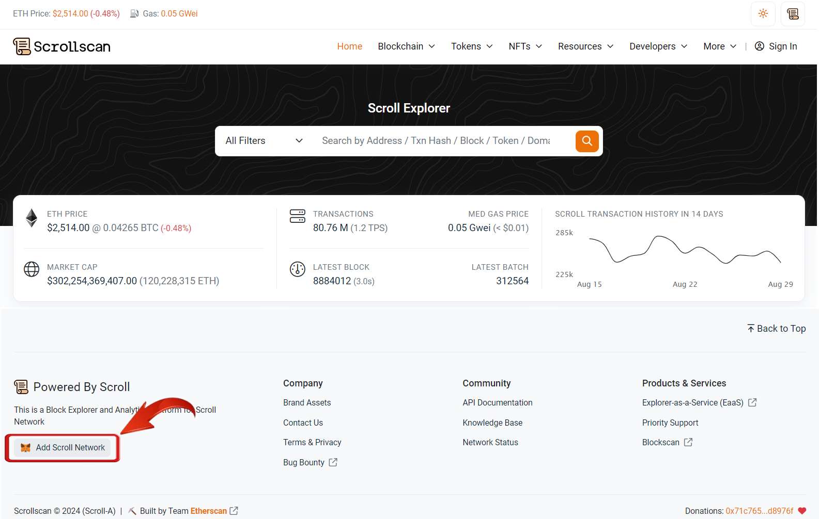Open API Documentation link

click(498, 403)
